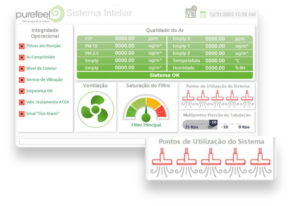Click the Sinal "Fire Alarm" status icon

(22, 114)
